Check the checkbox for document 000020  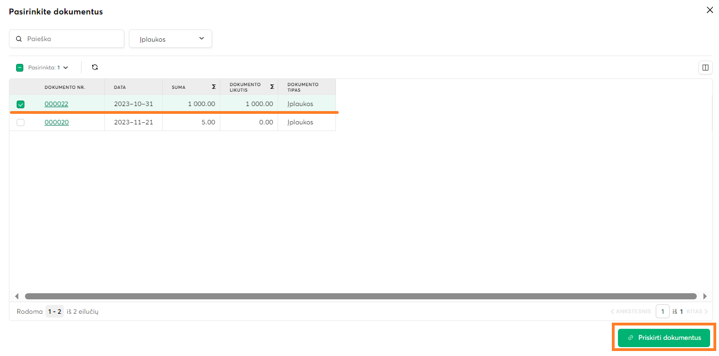tap(21, 122)
